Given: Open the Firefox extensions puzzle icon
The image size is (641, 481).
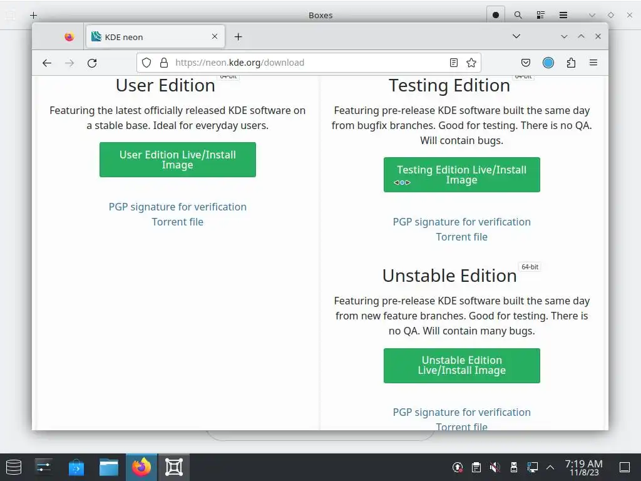Looking at the screenshot, I should click(571, 63).
